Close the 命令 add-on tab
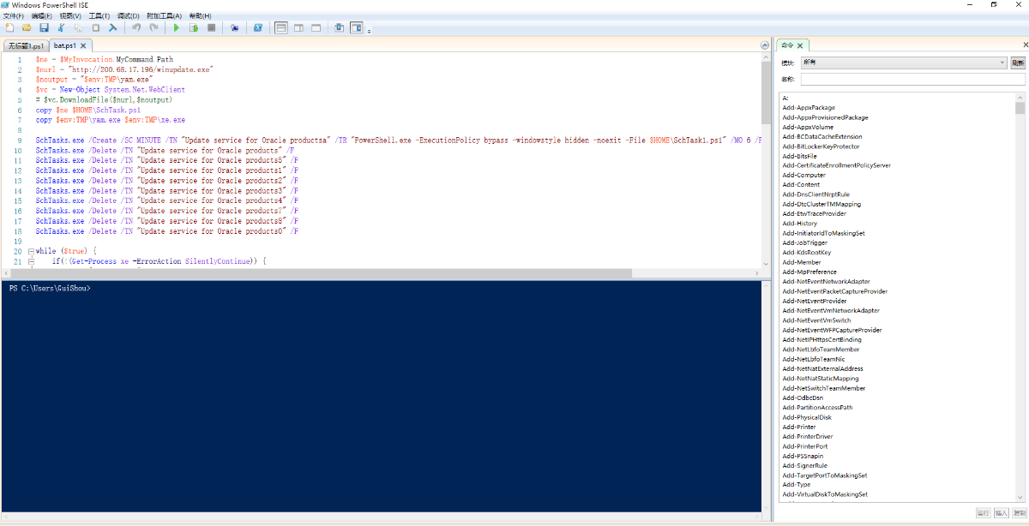Viewport: 1029px width, 526px height. [800, 45]
